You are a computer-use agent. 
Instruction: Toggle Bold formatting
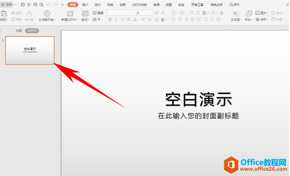point(110,19)
